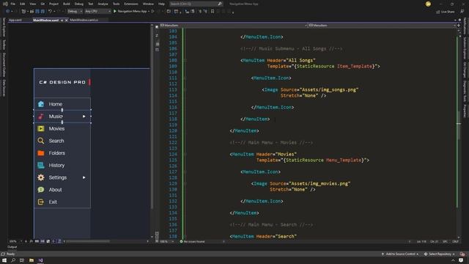Expand the Music submenu arrow in the designer
Image resolution: width=469 pixels, height=264 pixels.
[x=84, y=116]
